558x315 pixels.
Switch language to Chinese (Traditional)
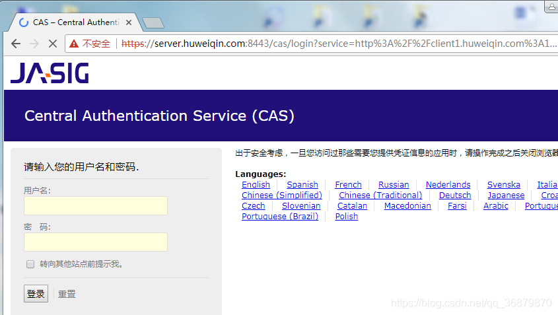380,195
